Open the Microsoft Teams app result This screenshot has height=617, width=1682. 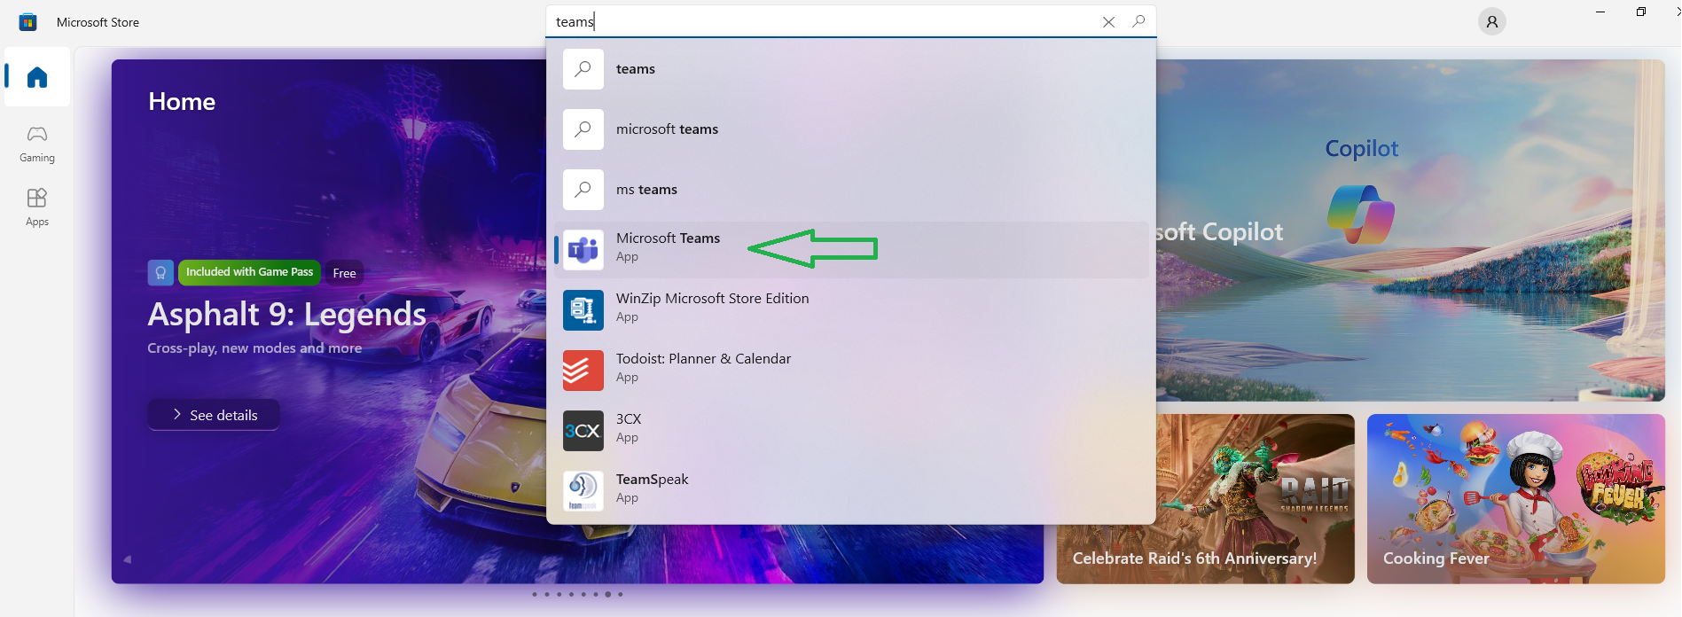851,250
